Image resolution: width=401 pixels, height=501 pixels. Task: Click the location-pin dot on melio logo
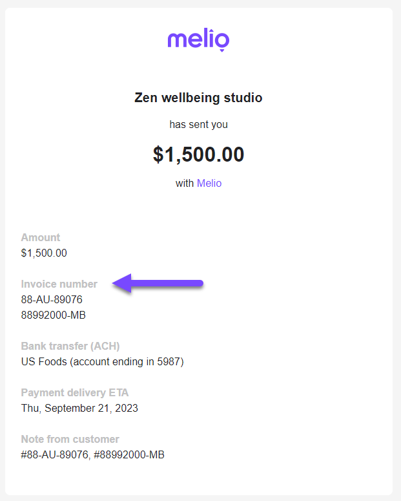tap(222, 50)
